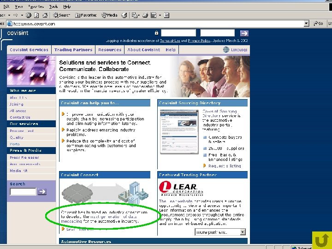Click the Refresh page icon
Image resolution: width=332 pixels, height=249 pixels.
[x=36, y=15]
